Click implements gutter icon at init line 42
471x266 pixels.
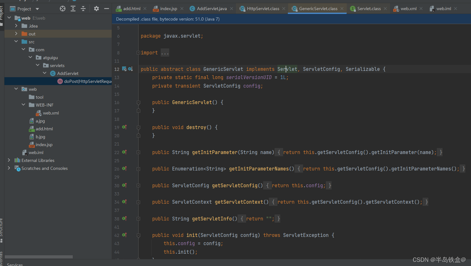click(124, 235)
